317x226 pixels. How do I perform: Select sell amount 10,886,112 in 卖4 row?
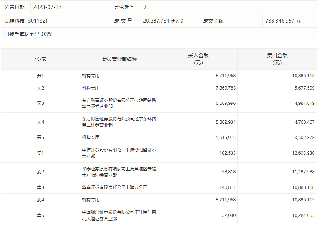[x=303, y=200]
